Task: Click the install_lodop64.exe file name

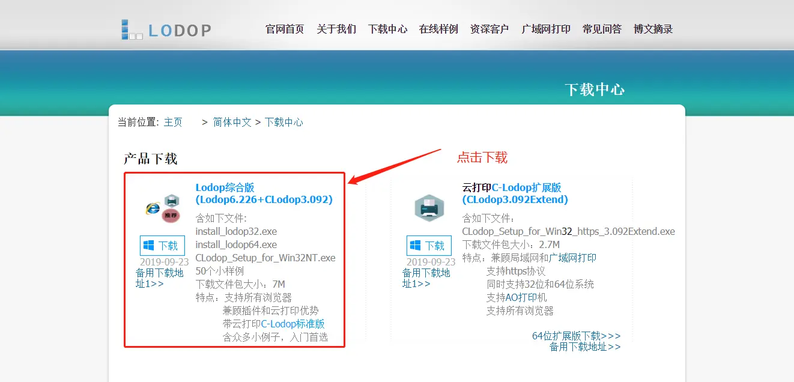Action: [236, 244]
